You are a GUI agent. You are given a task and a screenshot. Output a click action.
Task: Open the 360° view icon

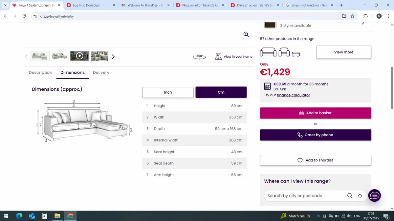pyautogui.click(x=199, y=57)
